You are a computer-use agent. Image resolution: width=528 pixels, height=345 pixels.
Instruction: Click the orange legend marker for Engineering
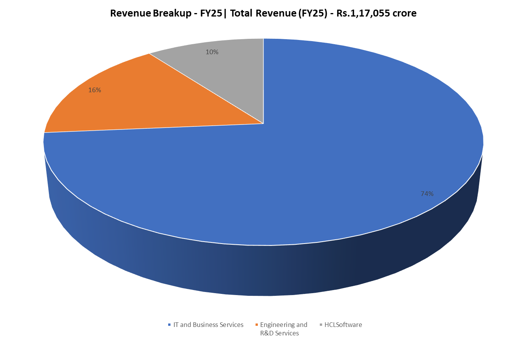pos(256,325)
